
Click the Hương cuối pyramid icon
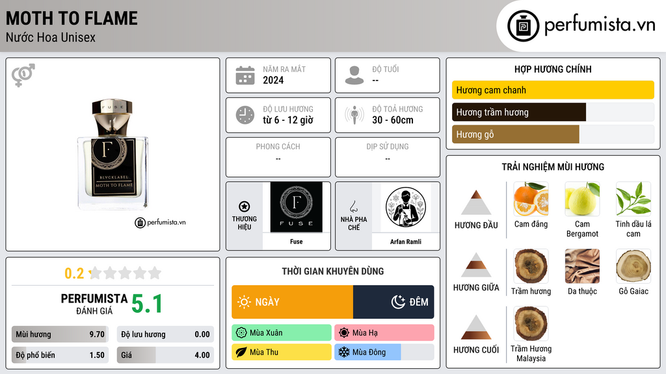coord(476,327)
